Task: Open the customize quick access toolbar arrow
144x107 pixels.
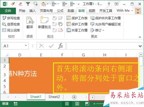Action: (x=79, y=4)
